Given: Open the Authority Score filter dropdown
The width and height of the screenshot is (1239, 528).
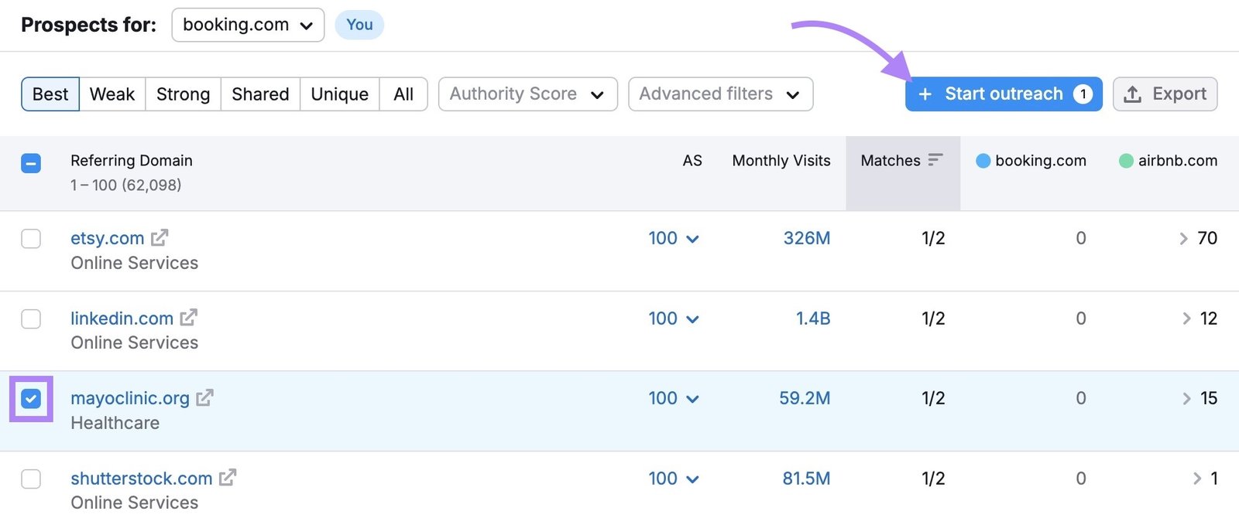Looking at the screenshot, I should click(528, 94).
